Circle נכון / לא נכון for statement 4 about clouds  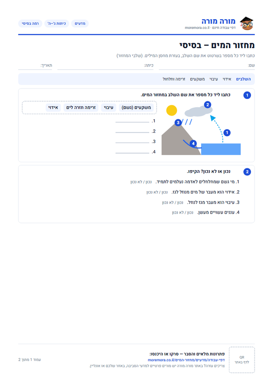click(x=183, y=212)
